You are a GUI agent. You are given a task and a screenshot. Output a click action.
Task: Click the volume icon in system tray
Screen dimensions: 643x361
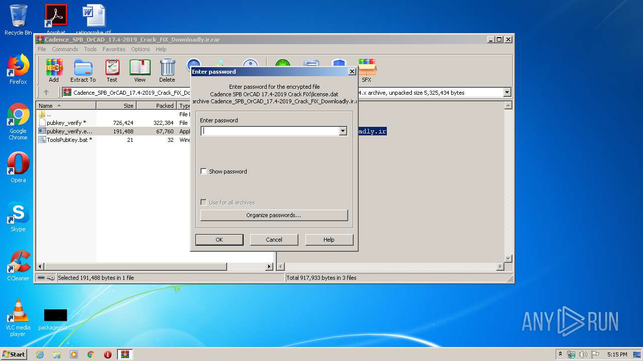[x=583, y=354]
